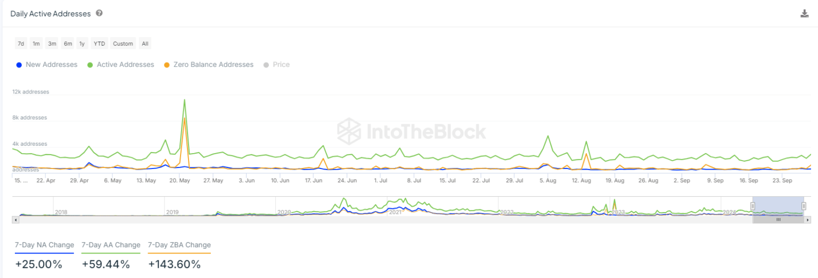Click the help icon beside Daily Active Addresses
This screenshot has height=278, width=818.
[x=99, y=13]
